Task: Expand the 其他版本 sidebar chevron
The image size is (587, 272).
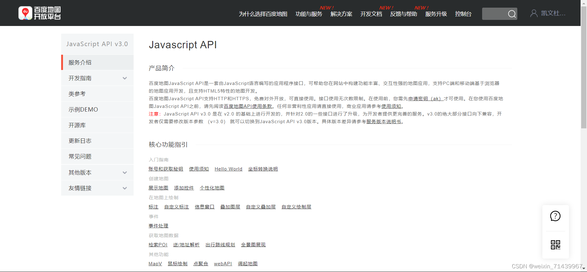Action: pos(125,173)
